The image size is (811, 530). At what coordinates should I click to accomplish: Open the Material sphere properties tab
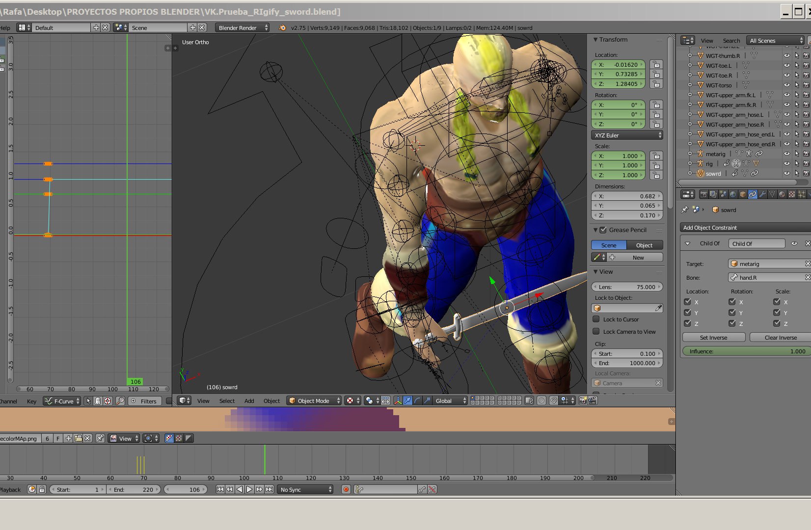click(782, 195)
